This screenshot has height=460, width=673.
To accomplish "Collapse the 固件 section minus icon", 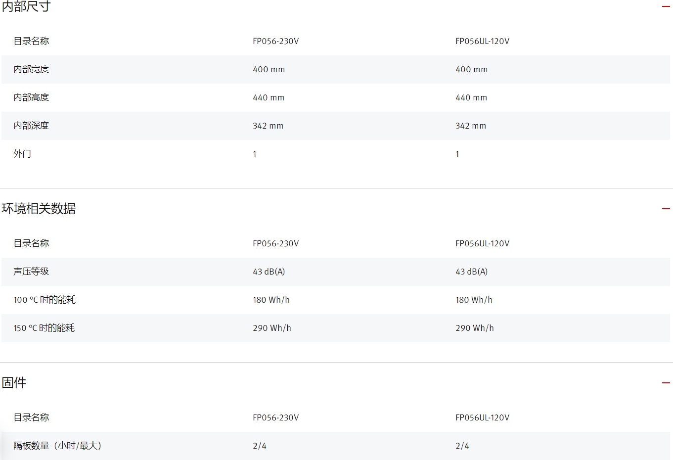I will 666,383.
